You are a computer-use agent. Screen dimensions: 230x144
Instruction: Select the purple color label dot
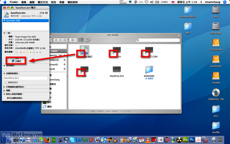click(x=37, y=52)
